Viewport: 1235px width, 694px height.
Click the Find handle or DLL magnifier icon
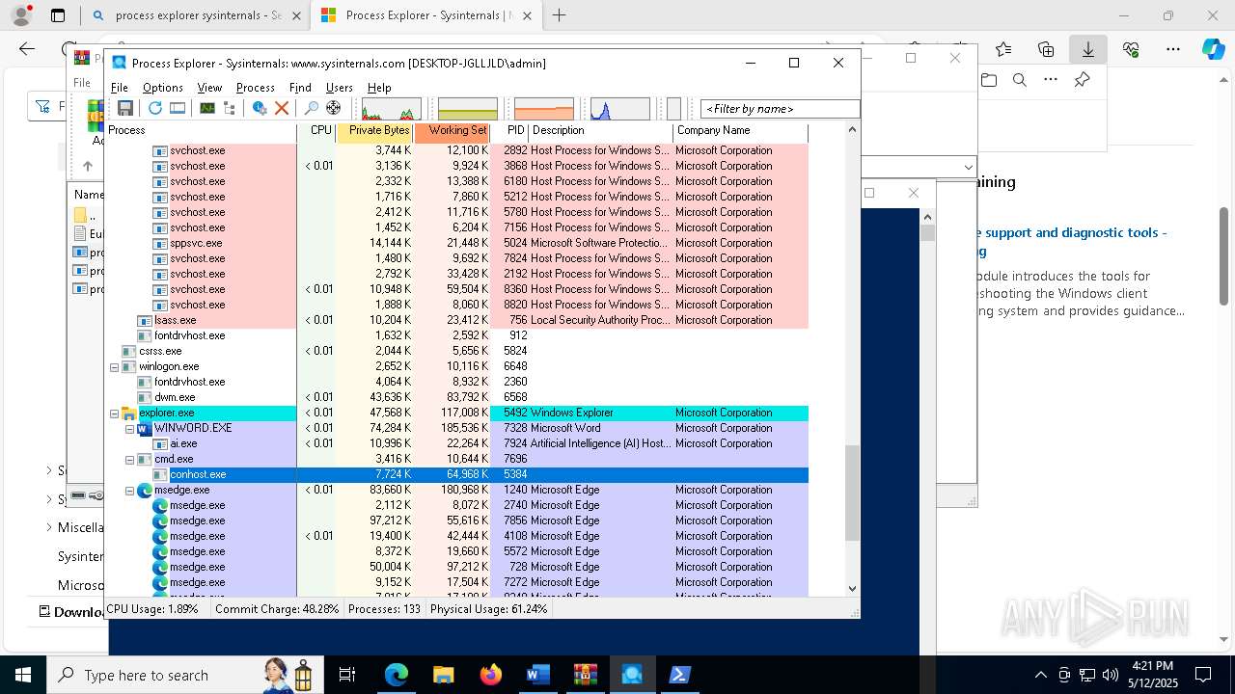[311, 108]
